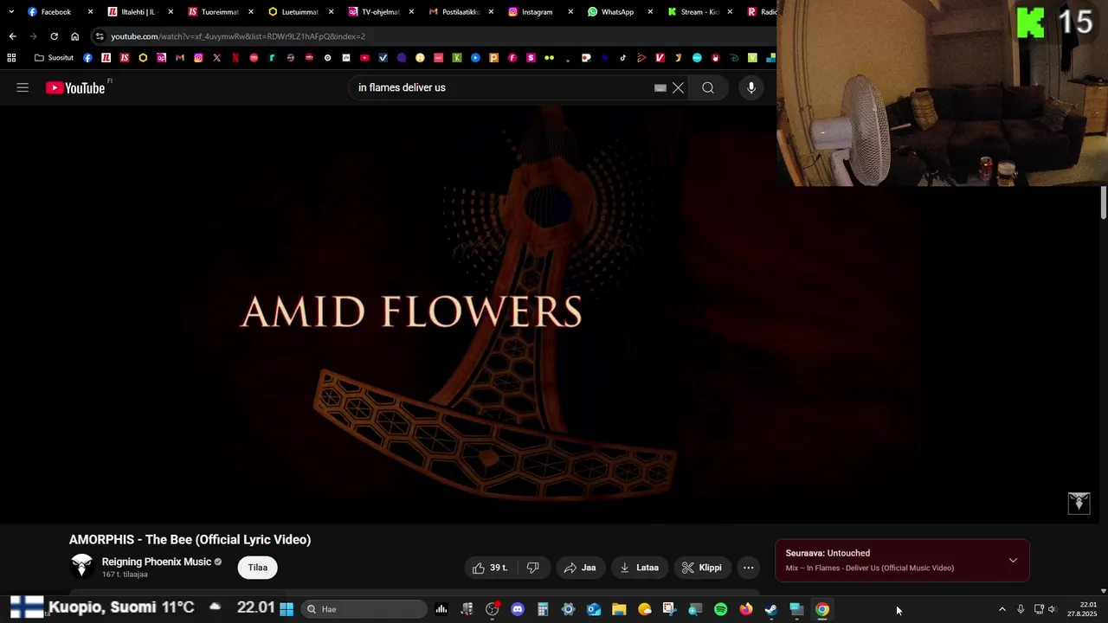Open the Reigning Phoenix Music channel avatar
Viewport: 1108px width, 623px height.
click(x=82, y=567)
